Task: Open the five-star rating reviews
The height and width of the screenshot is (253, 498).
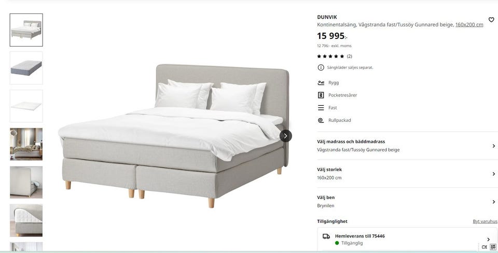Action: tap(335, 56)
